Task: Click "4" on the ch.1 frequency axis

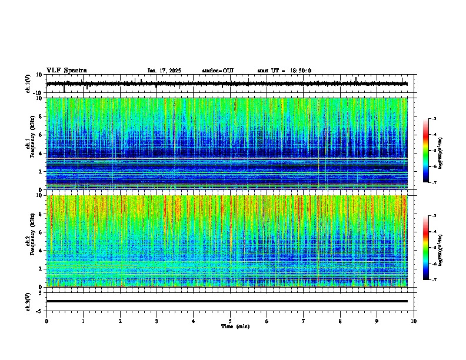Action: pyautogui.click(x=41, y=154)
